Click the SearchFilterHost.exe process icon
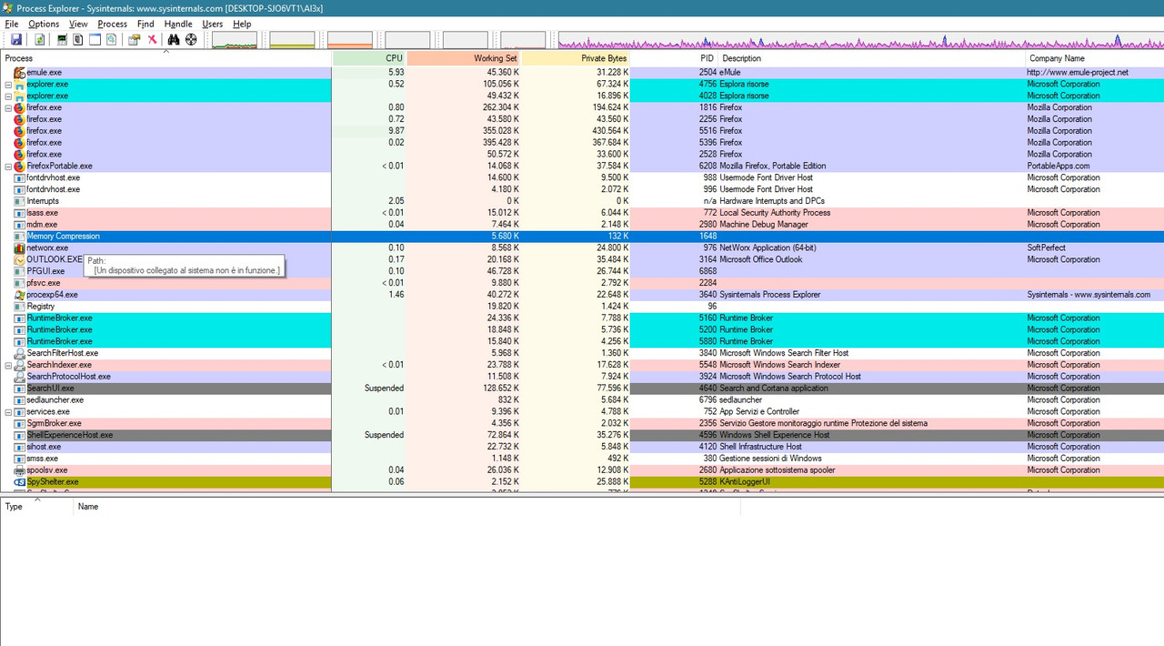Image resolution: width=1164 pixels, height=646 pixels. coord(19,353)
